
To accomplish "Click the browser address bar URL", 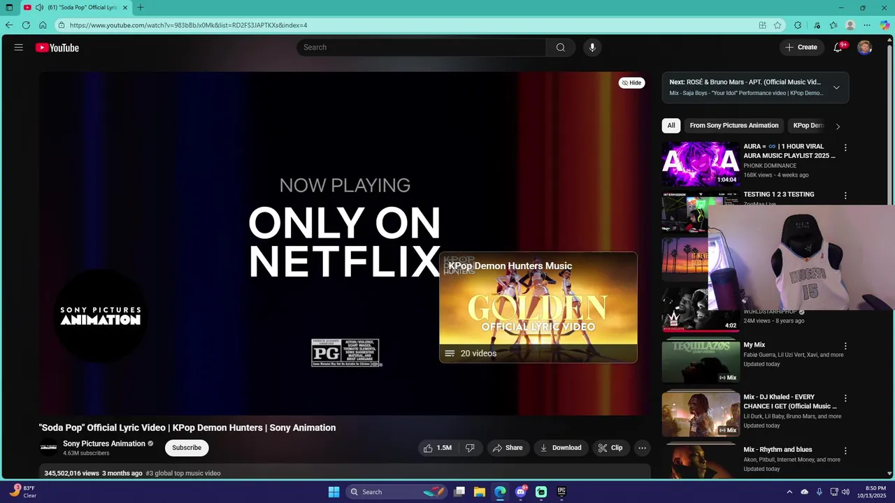I will click(x=189, y=25).
